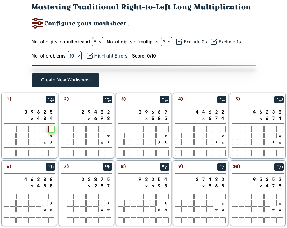287x228 pixels.
Task: Click the RTL direction icon on problem 8
Action: pyautogui.click(x=165, y=167)
